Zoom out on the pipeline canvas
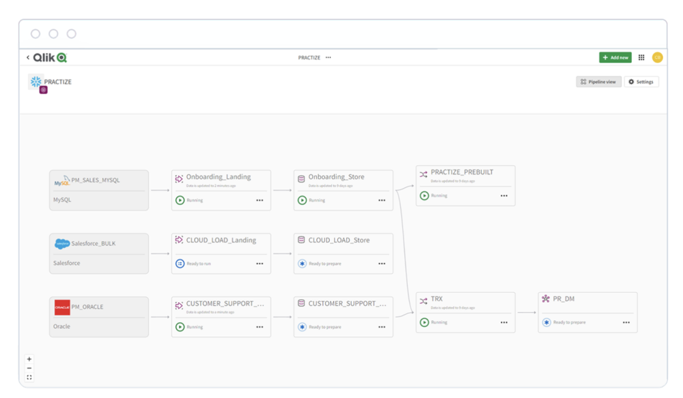This screenshot has width=683, height=398. point(29,369)
